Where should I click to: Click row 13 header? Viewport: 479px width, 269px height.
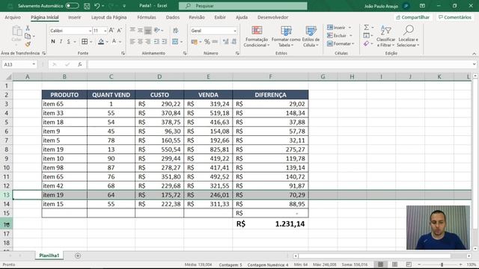coord(7,195)
